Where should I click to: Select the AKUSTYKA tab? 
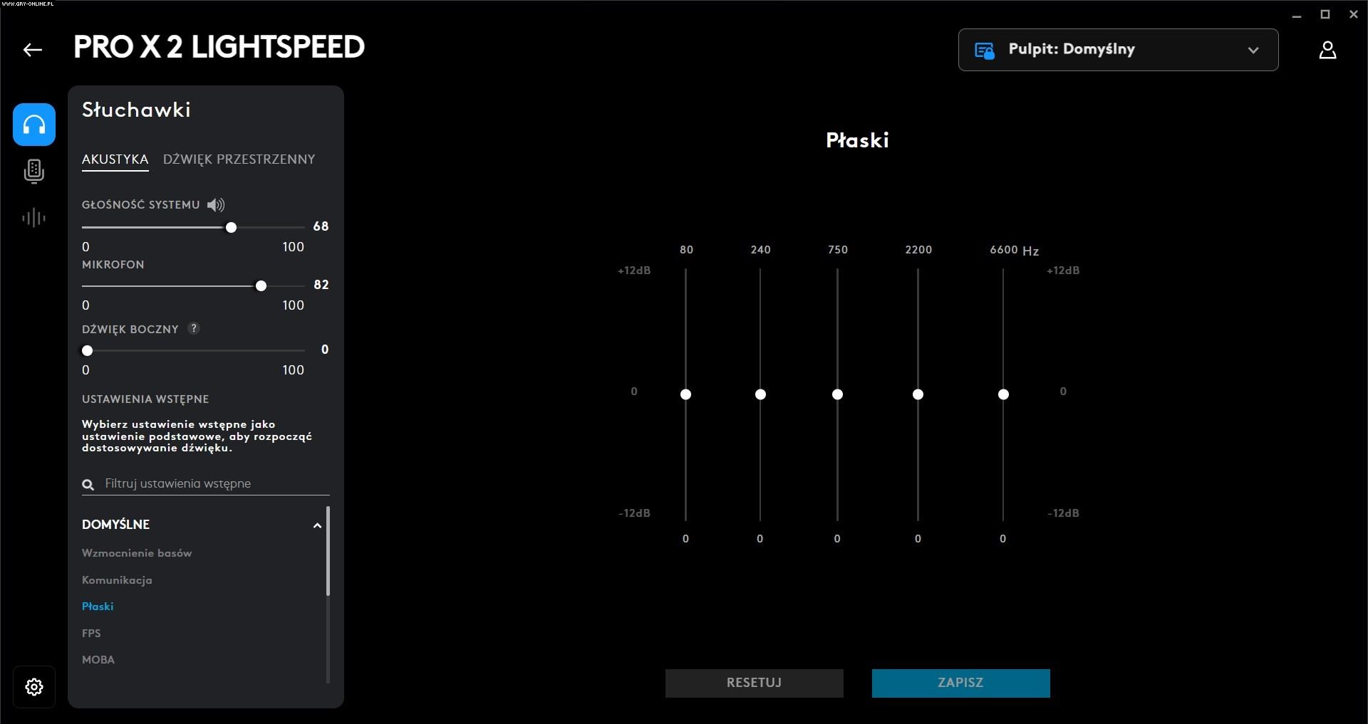tap(115, 159)
